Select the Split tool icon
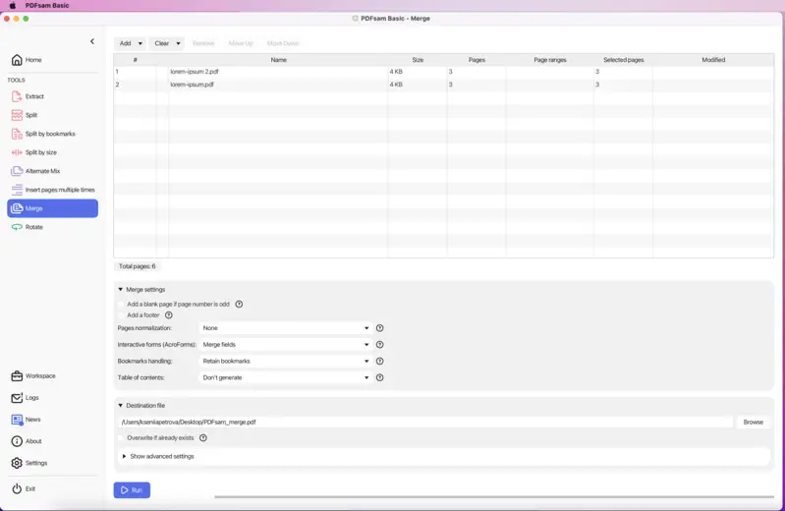This screenshot has height=511, width=785. tap(17, 115)
